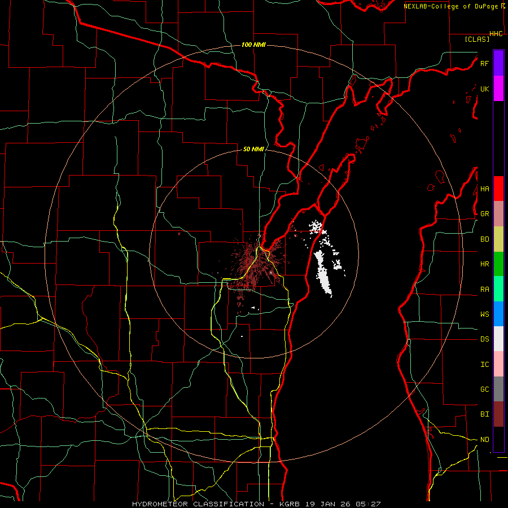Click the BI brown legend swatch
Image resolution: width=508 pixels, height=508 pixels.
(498, 414)
